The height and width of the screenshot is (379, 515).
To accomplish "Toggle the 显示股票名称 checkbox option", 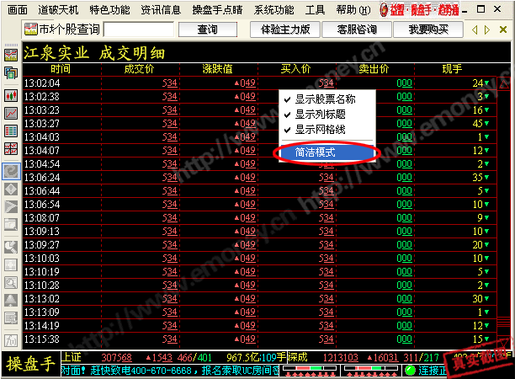I will [326, 98].
